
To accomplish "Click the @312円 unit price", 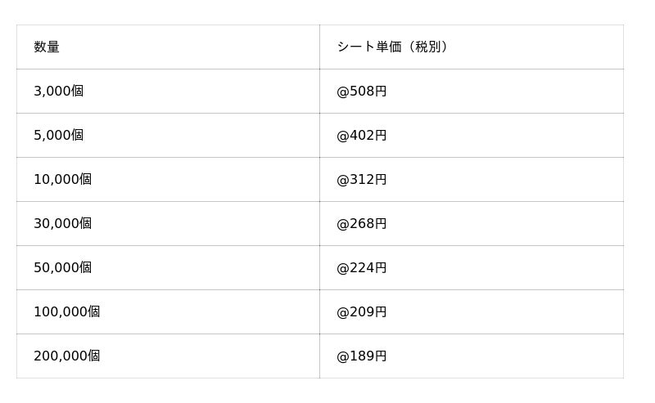I will pyautogui.click(x=362, y=180).
